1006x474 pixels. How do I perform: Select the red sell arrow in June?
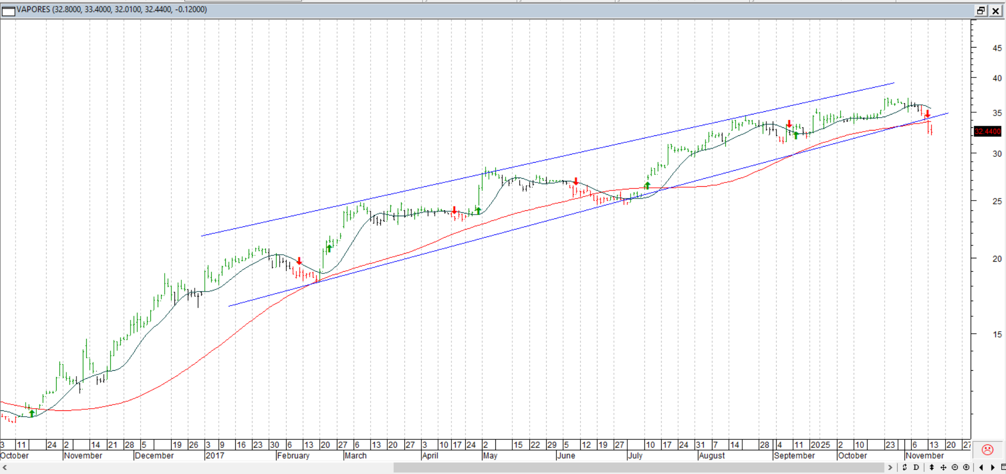pos(576,181)
